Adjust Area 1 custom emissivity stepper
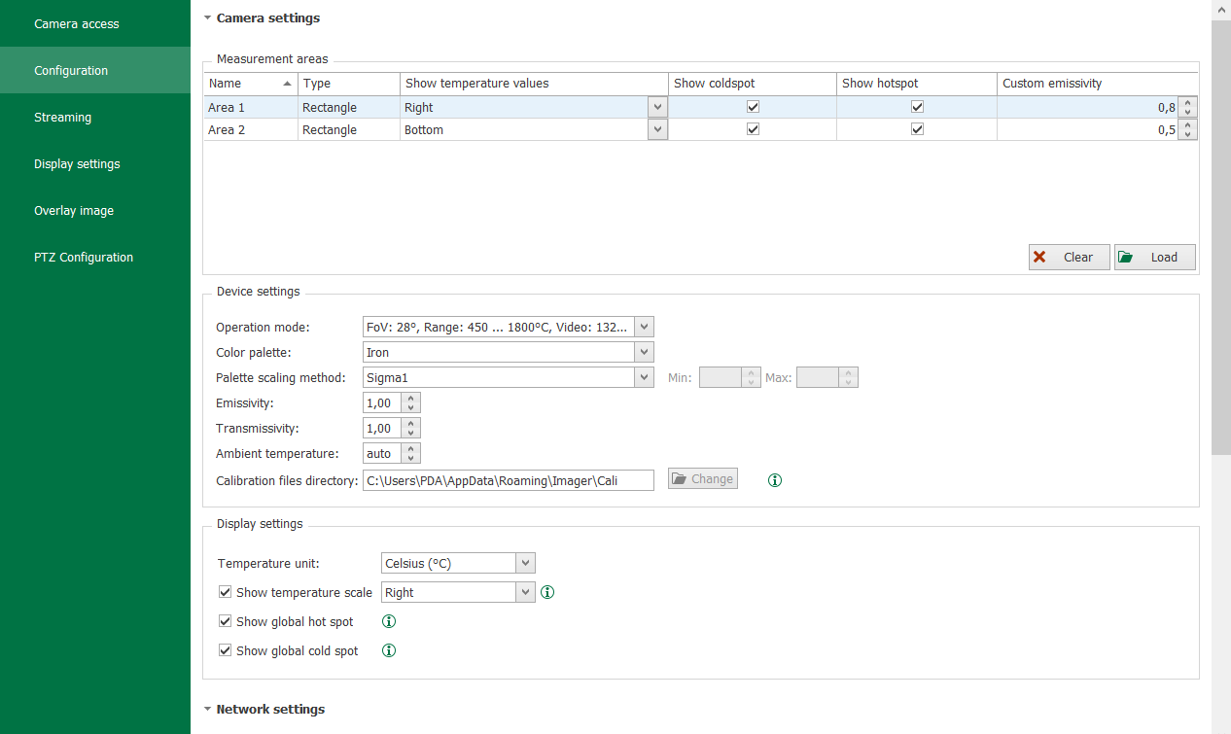The width and height of the screenshot is (1231, 734). tap(1187, 107)
